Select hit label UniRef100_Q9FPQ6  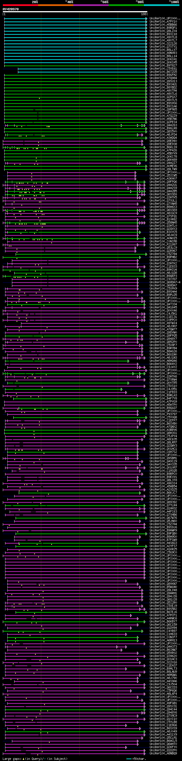point(163,182)
